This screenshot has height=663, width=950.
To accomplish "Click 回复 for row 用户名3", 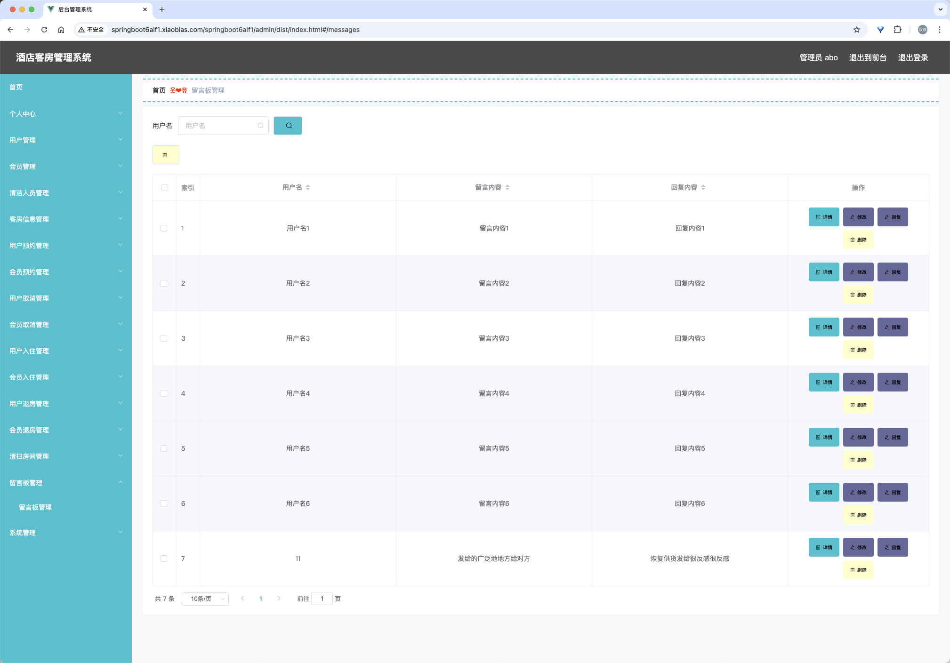I will coord(893,327).
